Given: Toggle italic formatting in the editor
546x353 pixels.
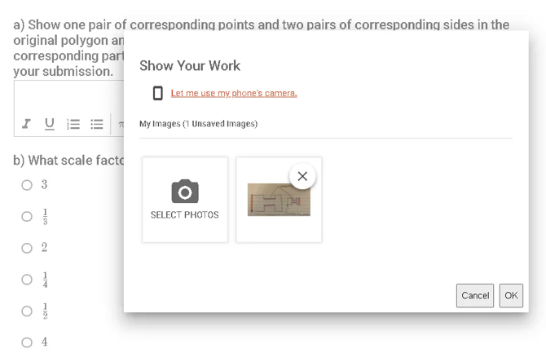Looking at the screenshot, I should click(x=27, y=124).
